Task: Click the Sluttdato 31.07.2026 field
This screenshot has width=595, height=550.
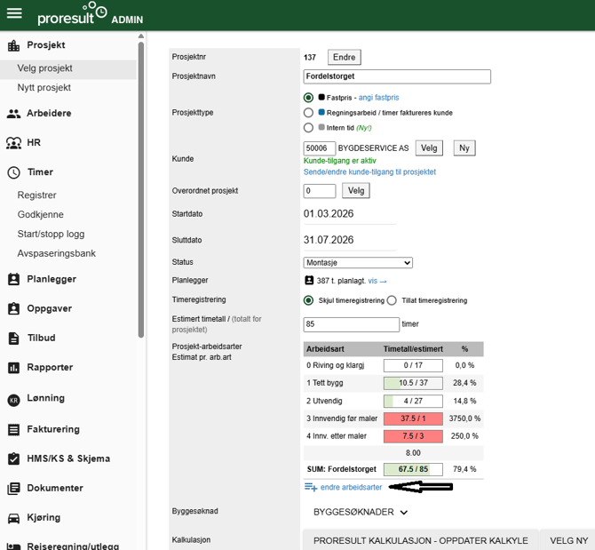Action: (350, 240)
